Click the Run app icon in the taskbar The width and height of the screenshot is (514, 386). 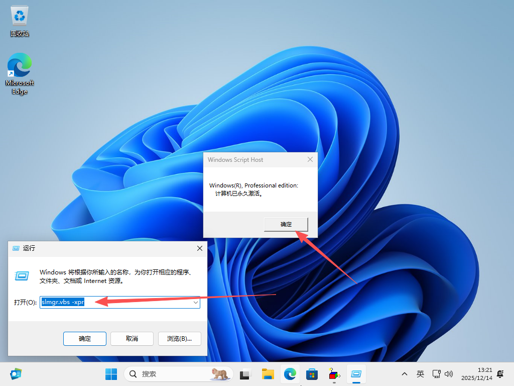[x=356, y=374]
